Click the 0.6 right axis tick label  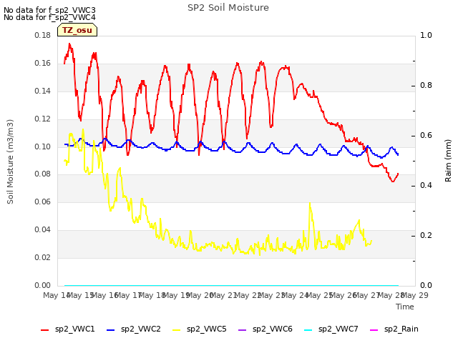[x=426, y=136]
